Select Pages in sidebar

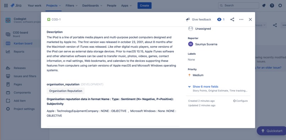click(x=18, y=84)
